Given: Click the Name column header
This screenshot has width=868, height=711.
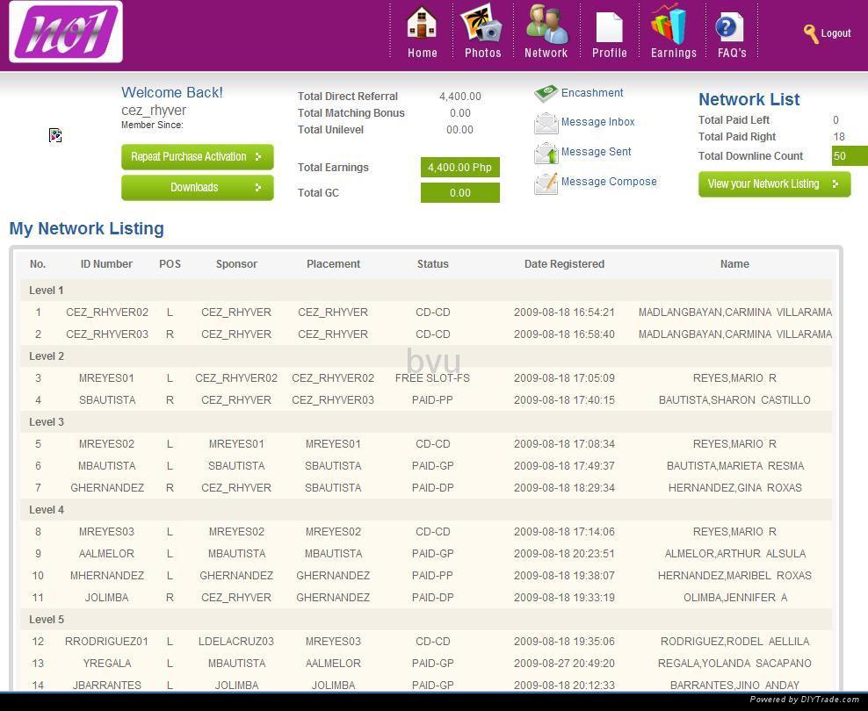Looking at the screenshot, I should (x=734, y=264).
